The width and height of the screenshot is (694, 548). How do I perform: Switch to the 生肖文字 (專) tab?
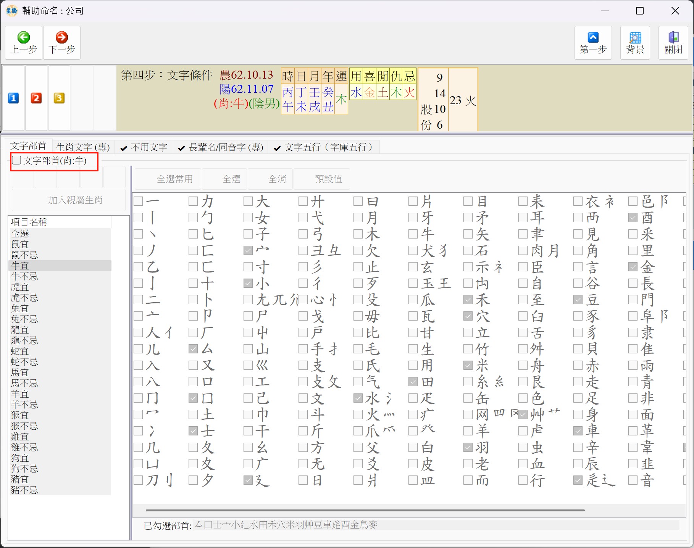pyautogui.click(x=83, y=147)
